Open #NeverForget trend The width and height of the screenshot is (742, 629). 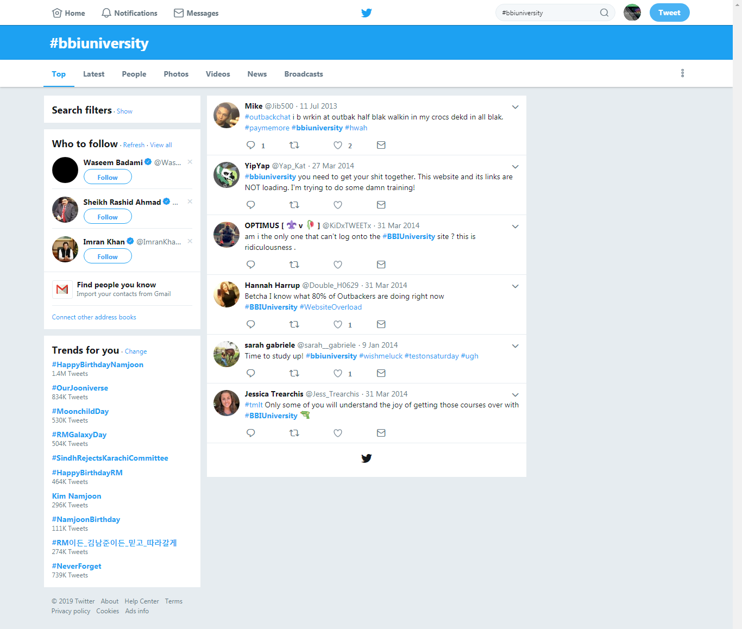point(77,566)
